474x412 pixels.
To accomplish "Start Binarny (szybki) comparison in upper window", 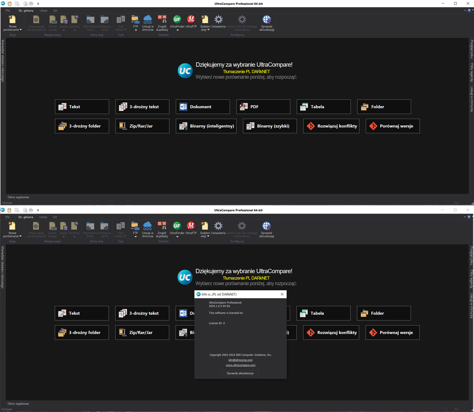I will [270, 126].
